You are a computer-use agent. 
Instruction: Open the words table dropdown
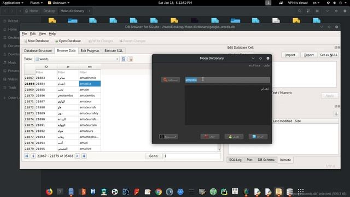coord(77,59)
